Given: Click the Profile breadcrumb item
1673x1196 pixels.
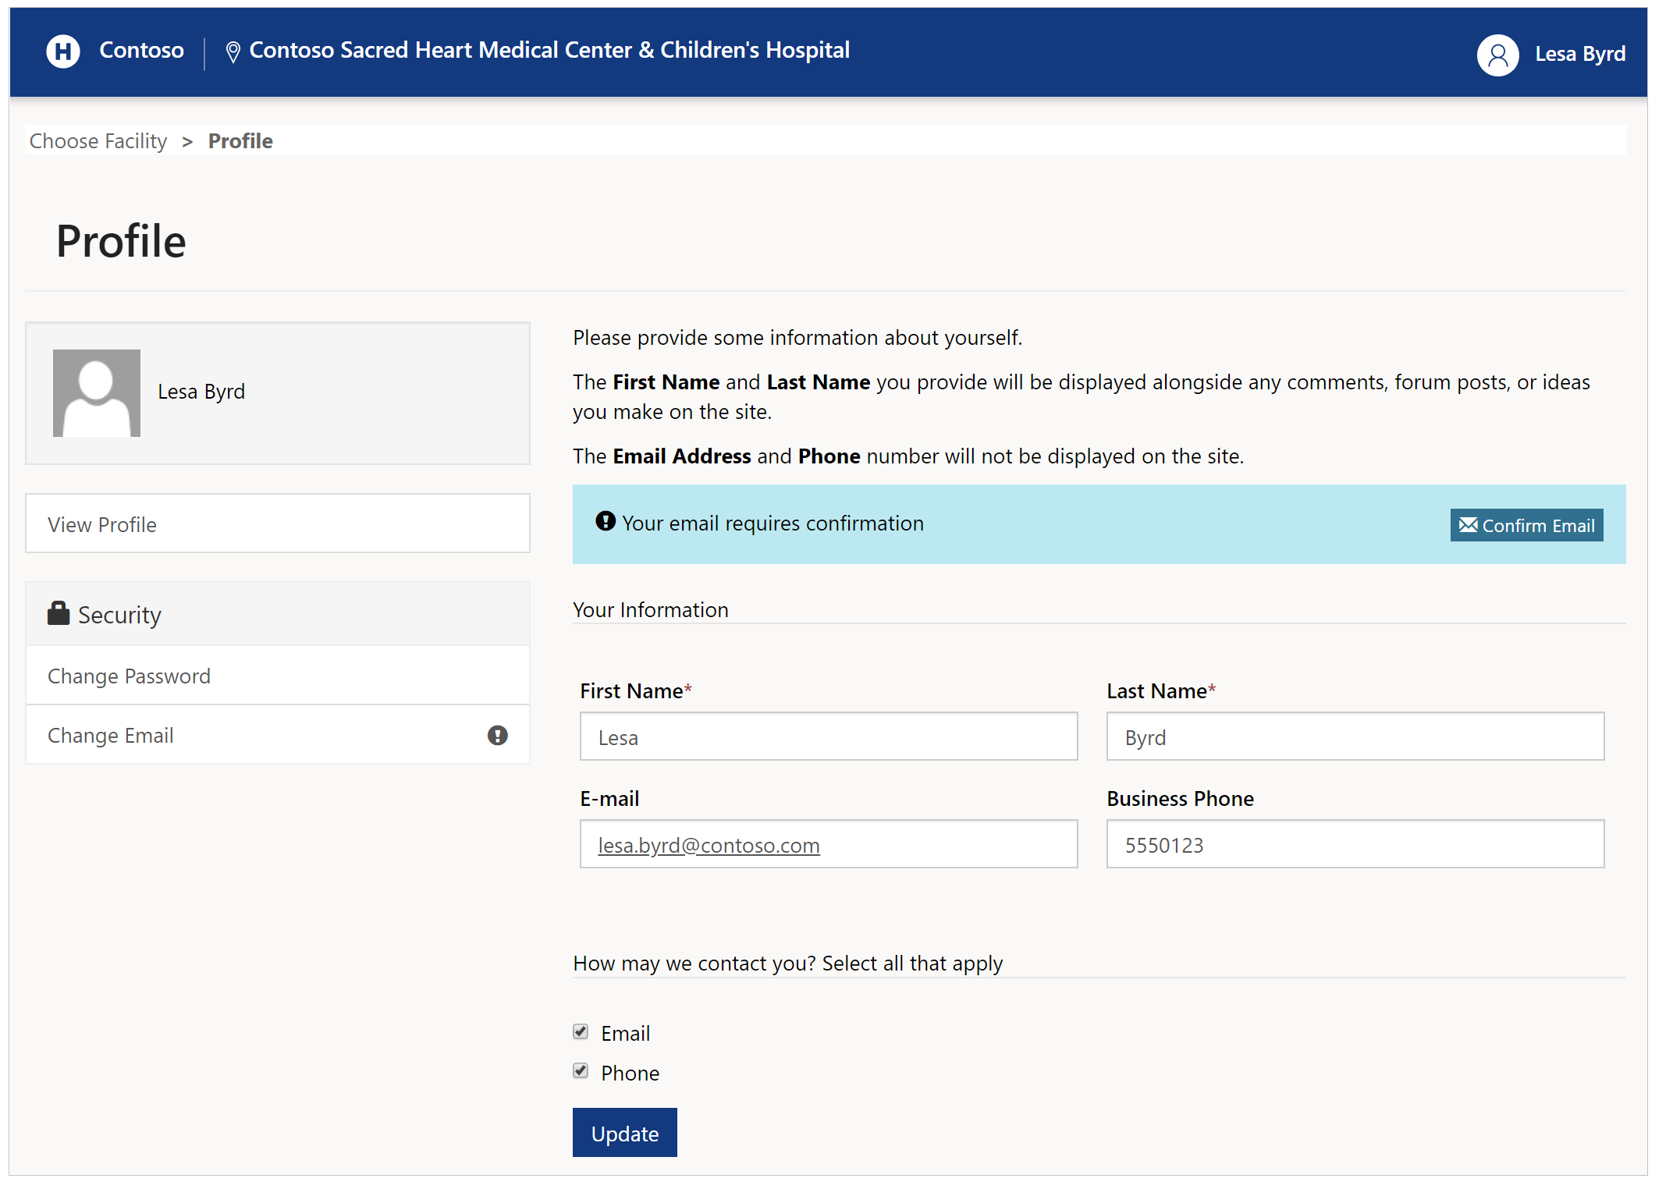Looking at the screenshot, I should pyautogui.click(x=241, y=140).
